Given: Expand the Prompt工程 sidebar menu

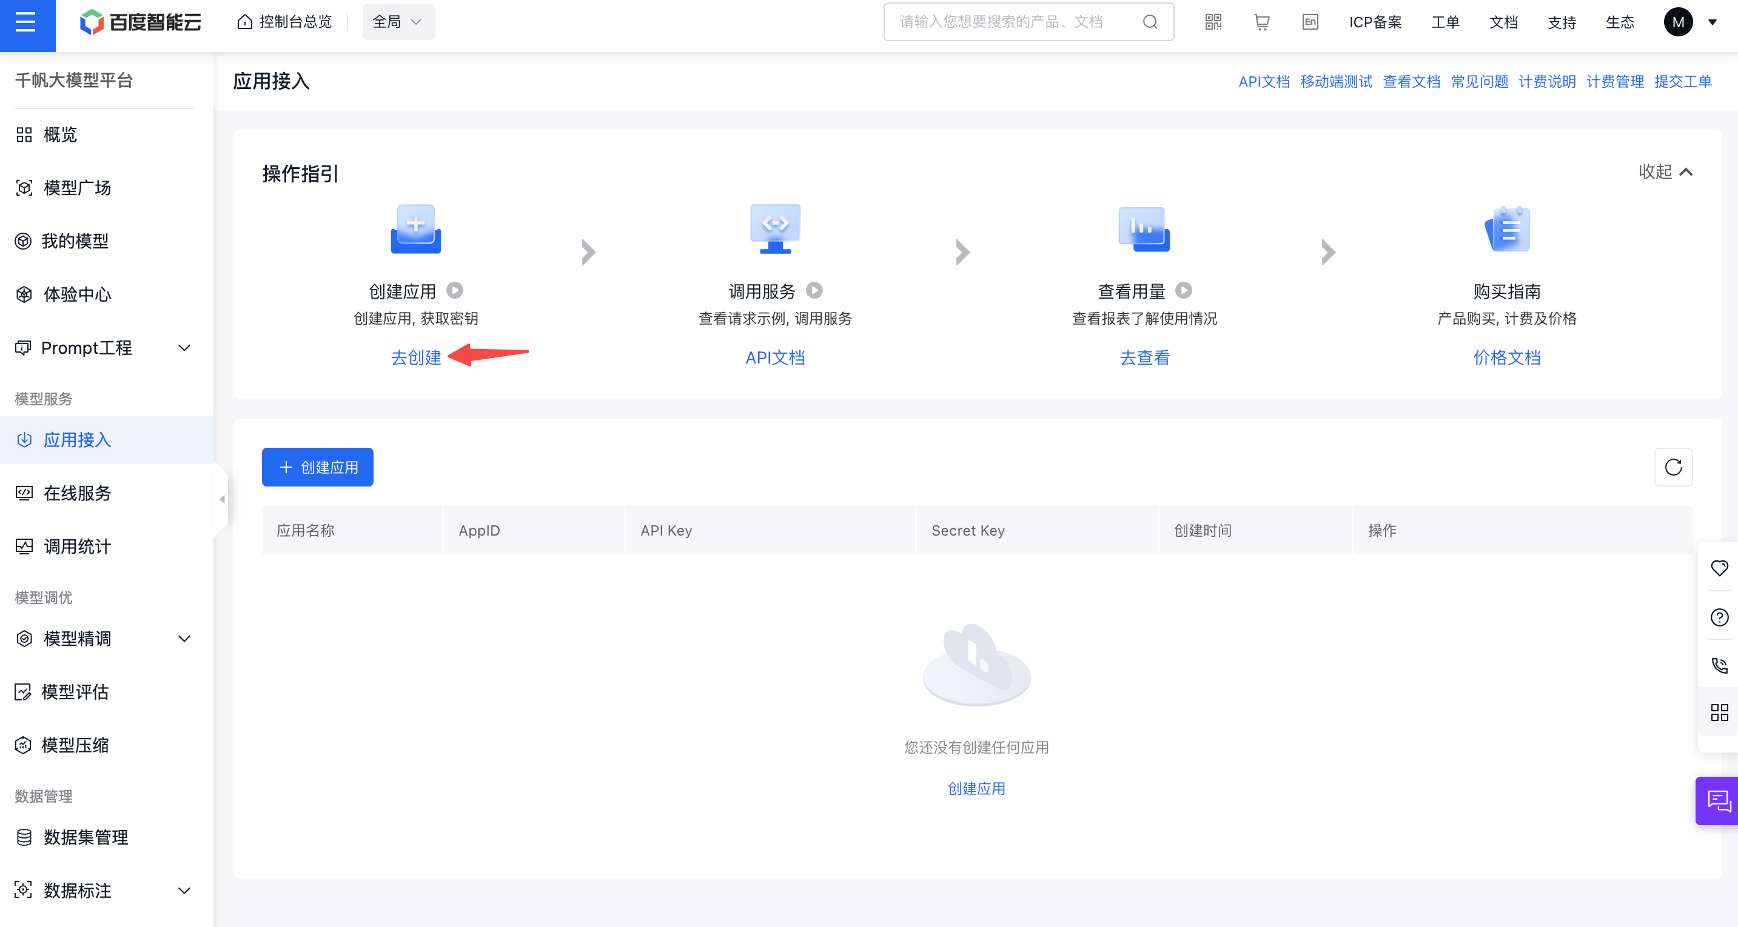Looking at the screenshot, I should 184,348.
